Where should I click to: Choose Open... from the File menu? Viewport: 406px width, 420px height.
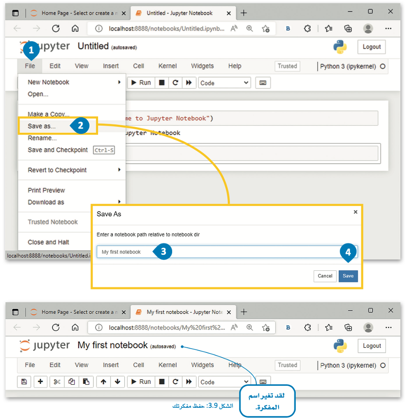coord(38,94)
